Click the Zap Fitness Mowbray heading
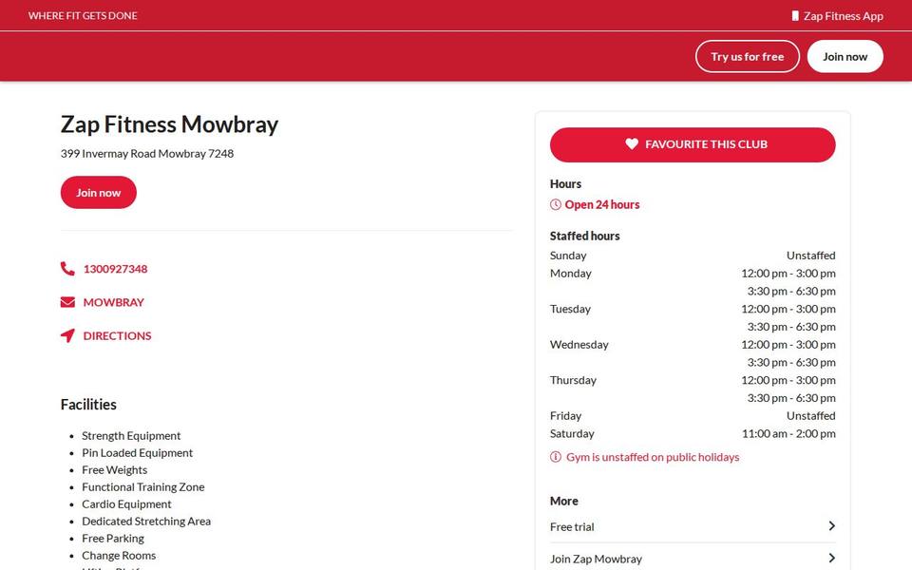Image resolution: width=912 pixels, height=570 pixels. click(x=169, y=123)
